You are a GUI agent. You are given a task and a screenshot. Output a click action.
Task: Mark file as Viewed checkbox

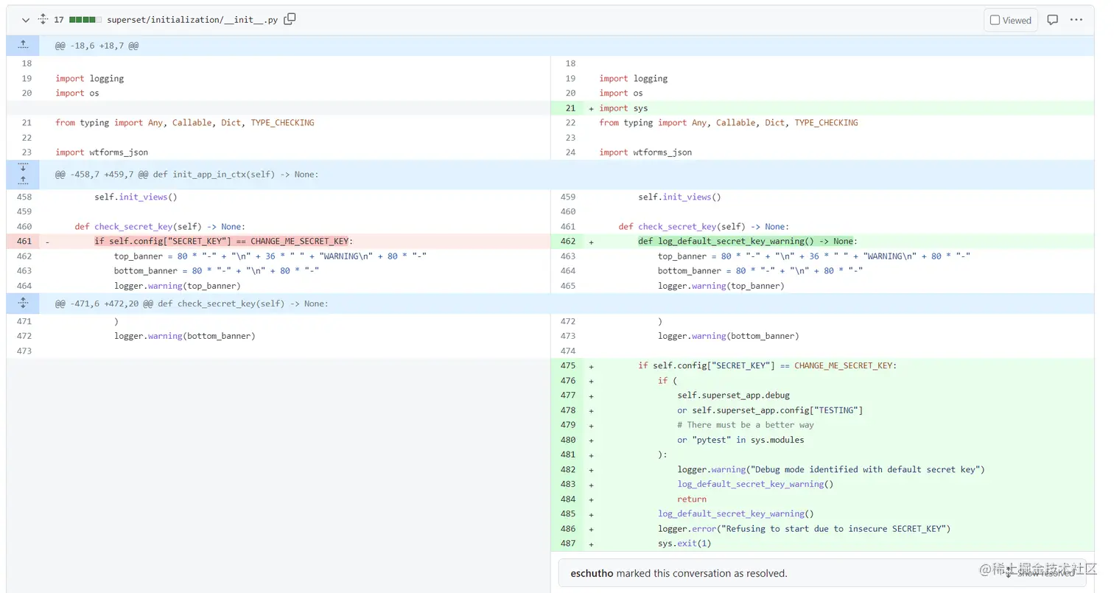tap(1010, 20)
